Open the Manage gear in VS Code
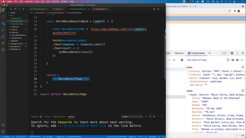Screen dimensions: 246x138 coord(3,131)
